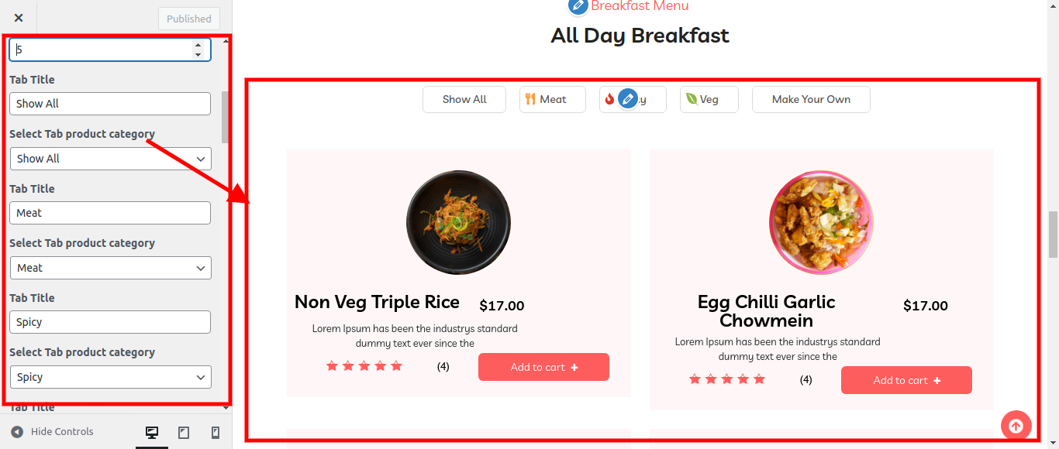Switch to desktop preview mode
This screenshot has width=1059, height=449.
[152, 432]
